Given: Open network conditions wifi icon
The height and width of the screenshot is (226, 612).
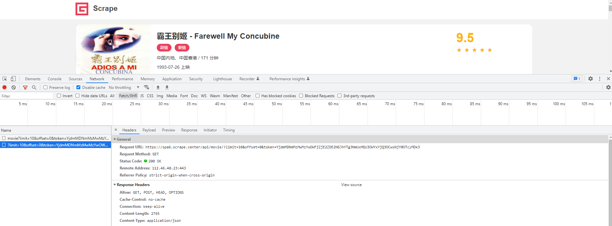Looking at the screenshot, I should coord(147,87).
